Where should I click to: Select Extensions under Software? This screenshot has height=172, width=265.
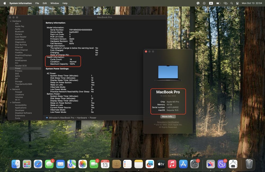point(20,116)
